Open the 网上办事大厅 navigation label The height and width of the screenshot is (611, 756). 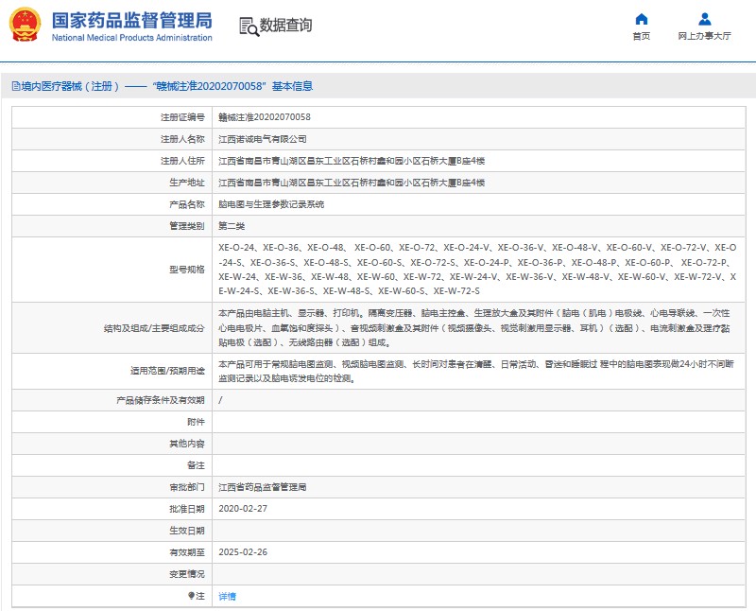pos(704,36)
